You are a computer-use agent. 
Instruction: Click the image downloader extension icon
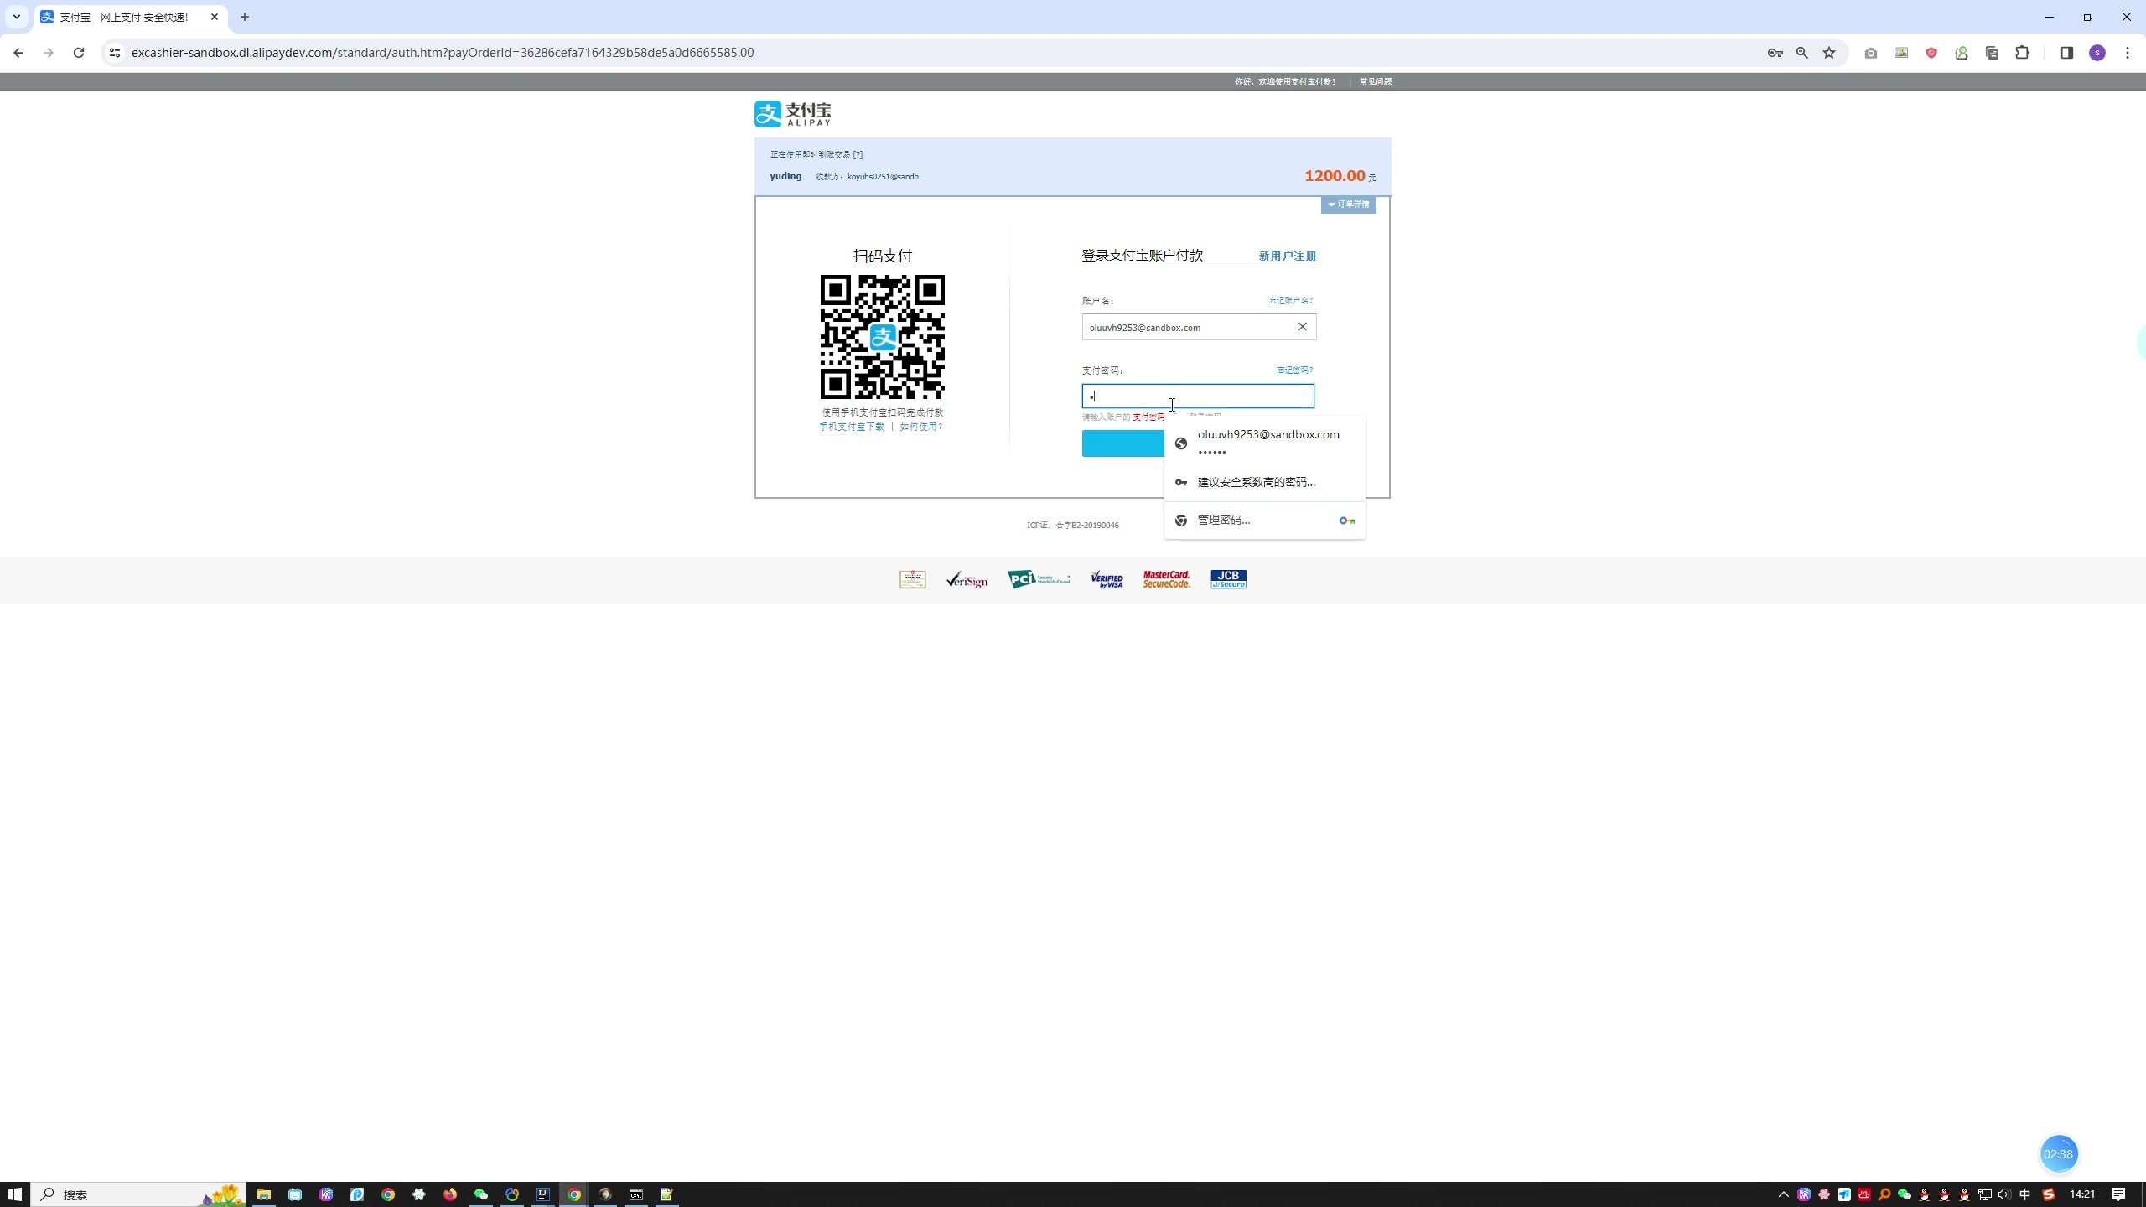pos(1901,53)
